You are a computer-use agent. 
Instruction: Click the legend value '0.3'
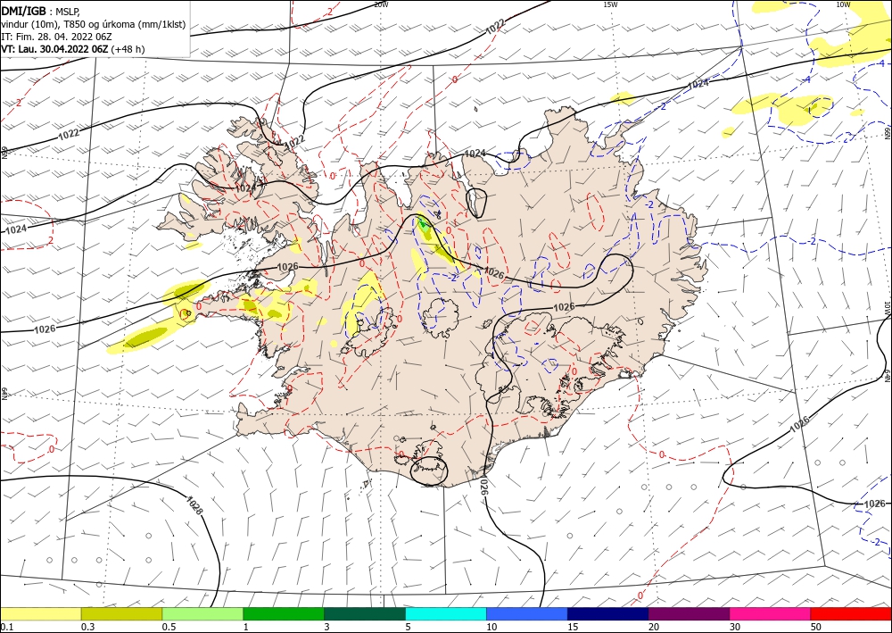[x=87, y=627]
